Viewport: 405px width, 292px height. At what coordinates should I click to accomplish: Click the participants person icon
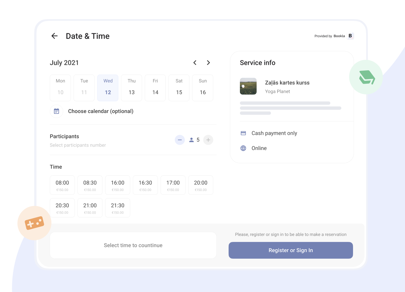pos(191,140)
